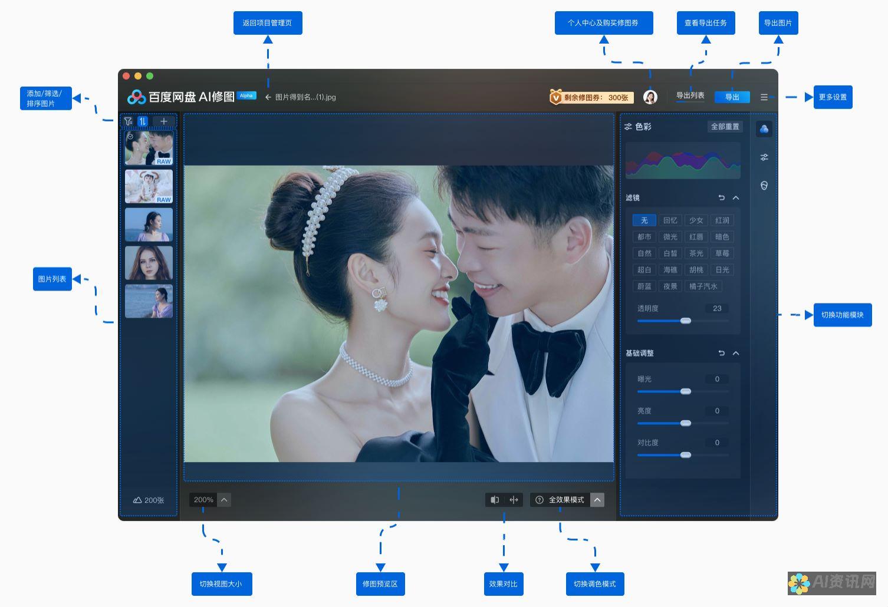Select the 回忆 filter preset
This screenshot has width=888, height=607.
click(x=670, y=220)
